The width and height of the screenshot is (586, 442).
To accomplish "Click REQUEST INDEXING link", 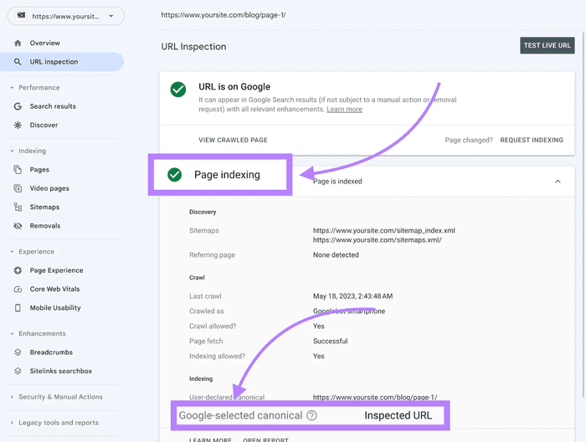I will tap(531, 140).
